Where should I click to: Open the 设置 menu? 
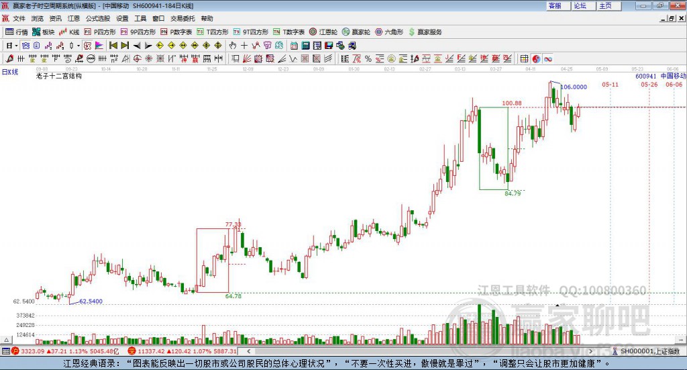[x=122, y=18]
